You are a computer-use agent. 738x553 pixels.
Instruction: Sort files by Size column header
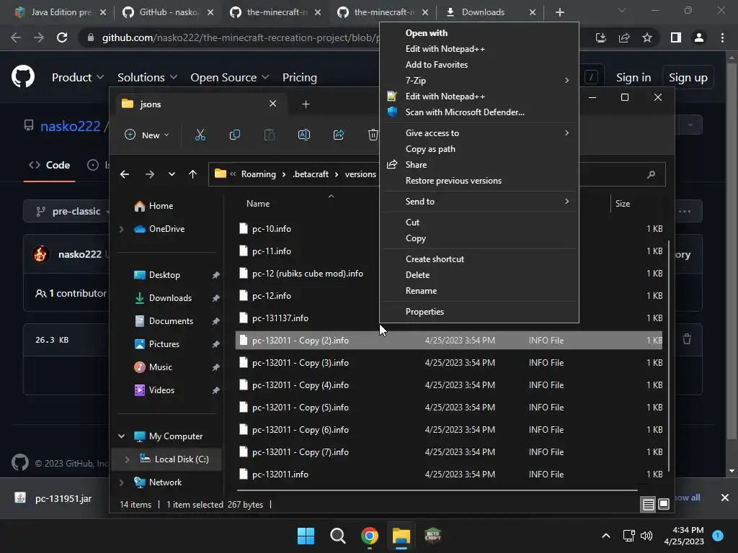pyautogui.click(x=622, y=204)
